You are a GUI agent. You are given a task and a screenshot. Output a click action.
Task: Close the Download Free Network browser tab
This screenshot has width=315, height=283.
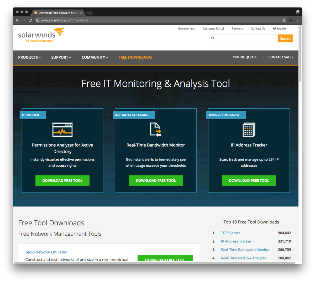[81, 13]
